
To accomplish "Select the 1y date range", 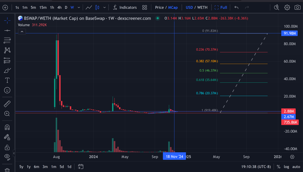I will tap(29, 167).
